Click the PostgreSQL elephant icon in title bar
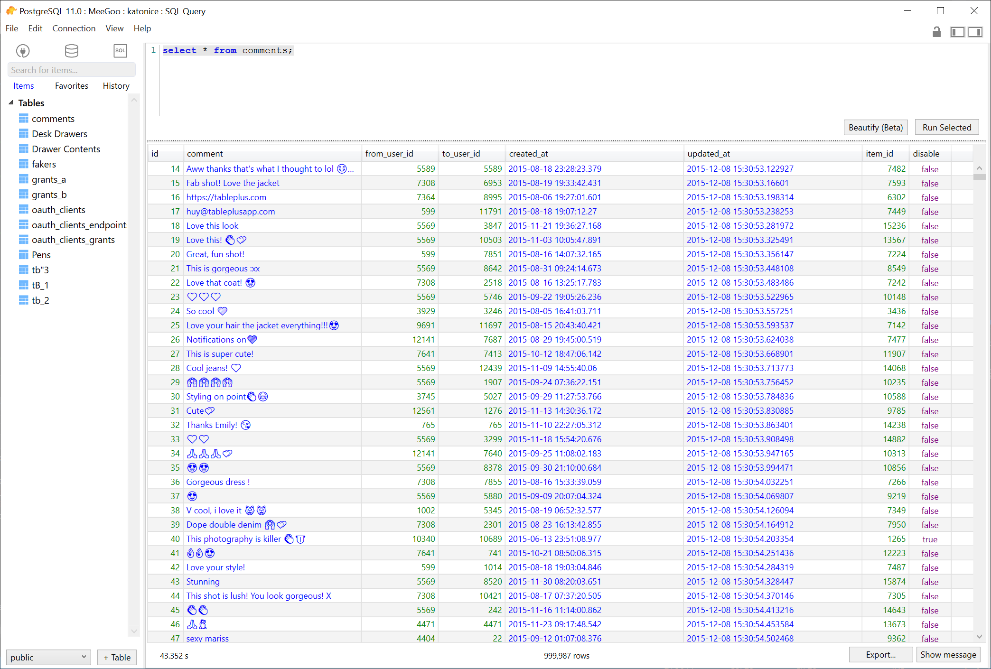Screen dimensions: 991x669 [10, 10]
